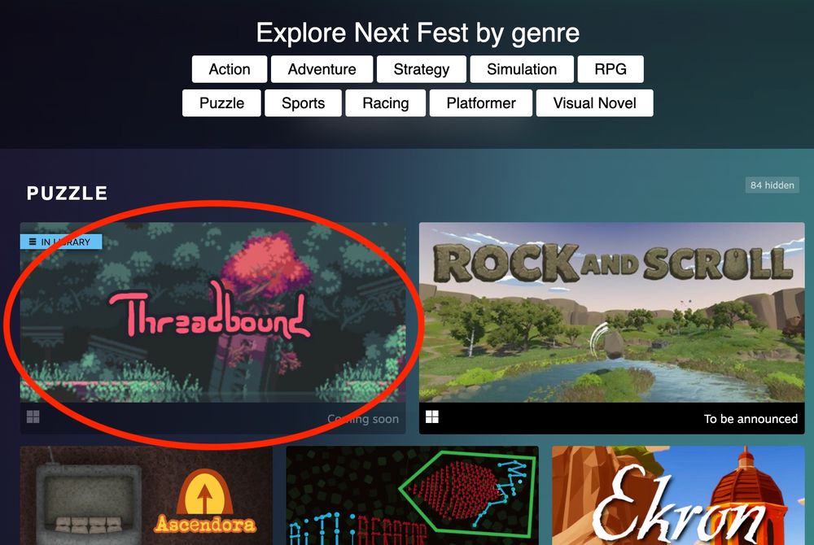This screenshot has width=814, height=545.
Task: Open the RPG genre
Action: [x=610, y=69]
